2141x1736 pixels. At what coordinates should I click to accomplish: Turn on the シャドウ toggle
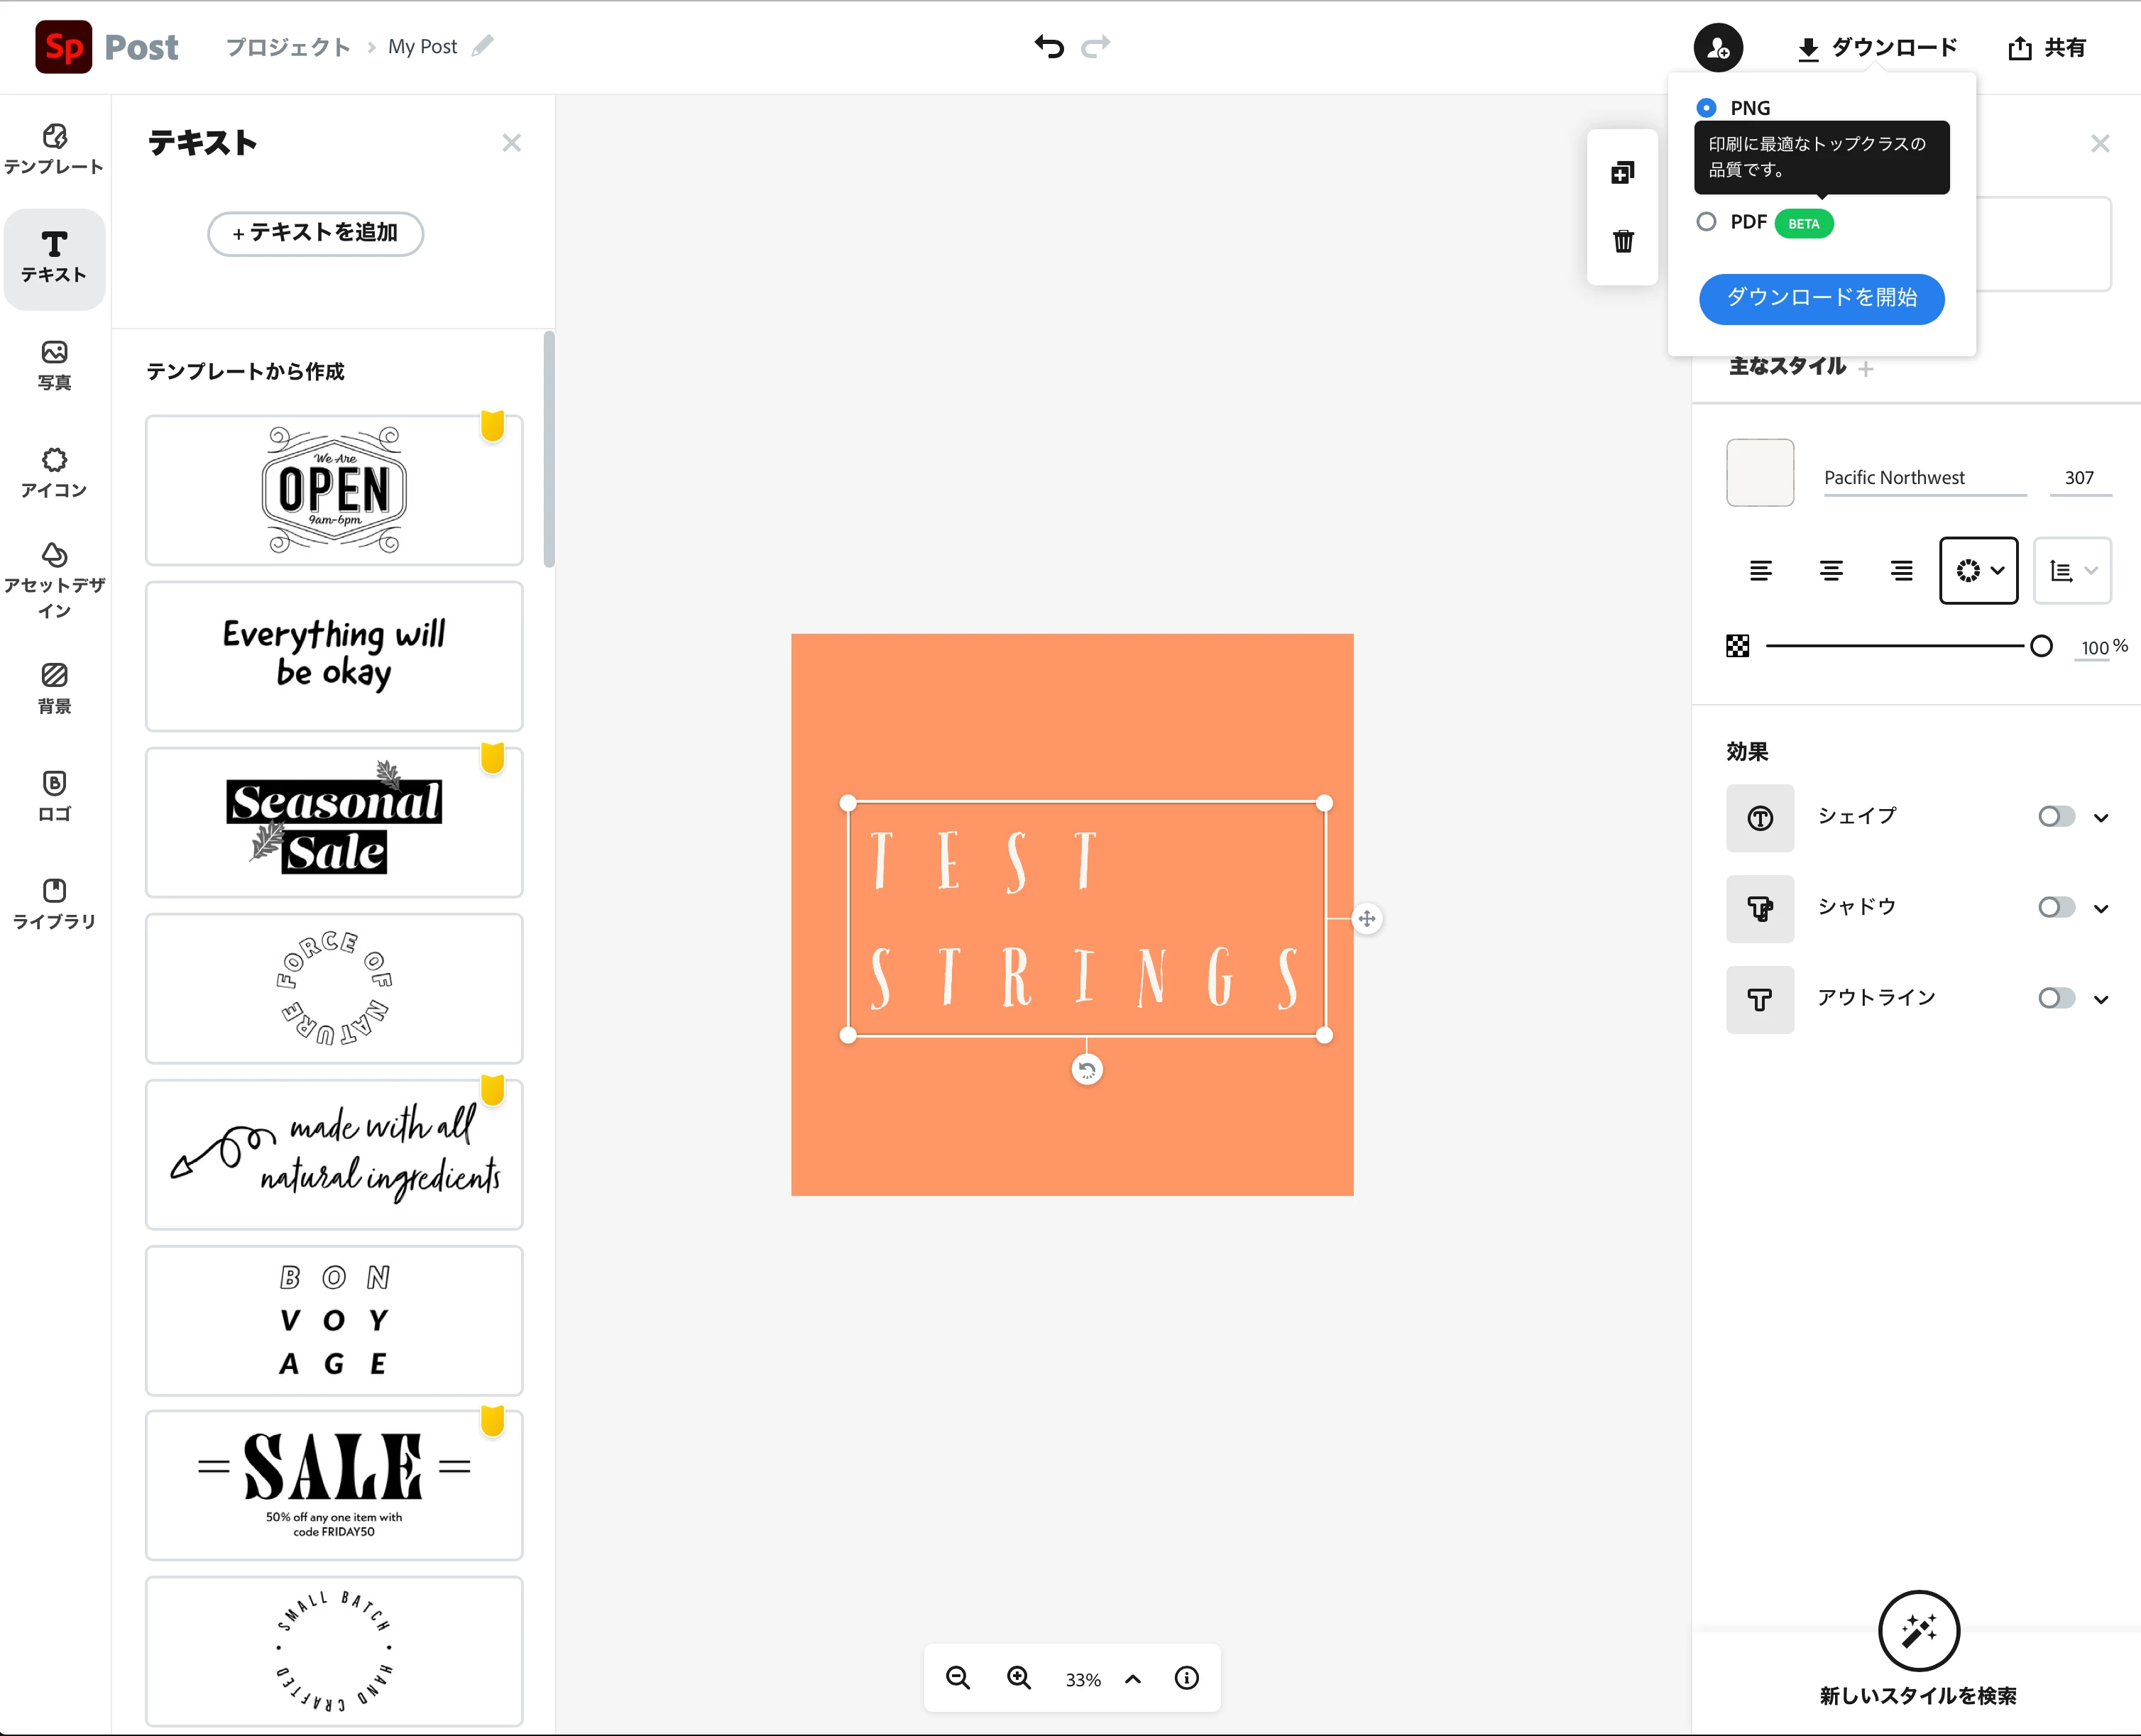[x=2056, y=907]
